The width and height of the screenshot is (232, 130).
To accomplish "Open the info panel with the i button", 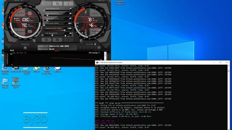I will tap(69, 4).
